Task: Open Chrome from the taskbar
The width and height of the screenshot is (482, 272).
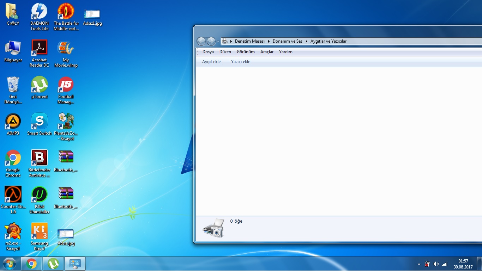Action: coord(31,264)
